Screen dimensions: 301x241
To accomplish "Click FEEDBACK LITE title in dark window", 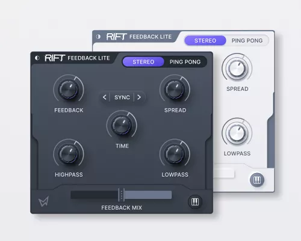I will (88, 58).
